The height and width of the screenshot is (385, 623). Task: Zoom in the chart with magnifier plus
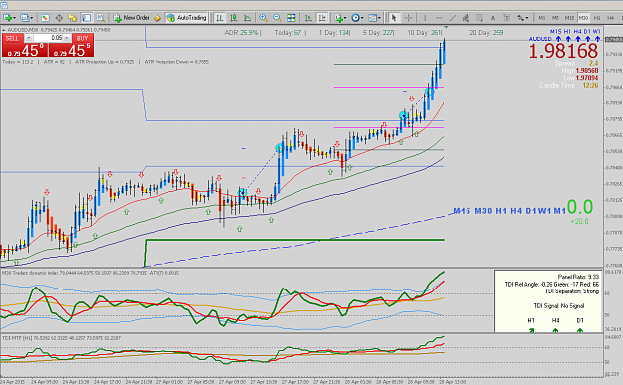coord(263,18)
